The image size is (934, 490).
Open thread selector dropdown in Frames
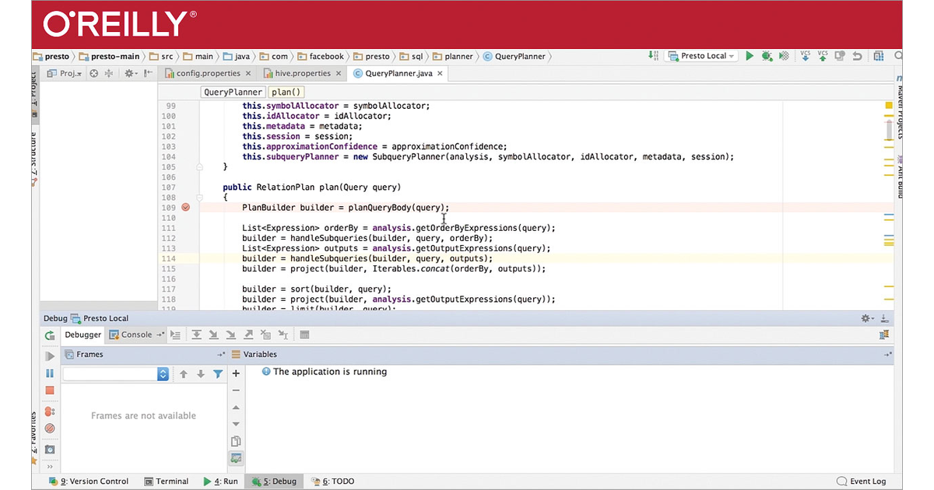tap(116, 374)
